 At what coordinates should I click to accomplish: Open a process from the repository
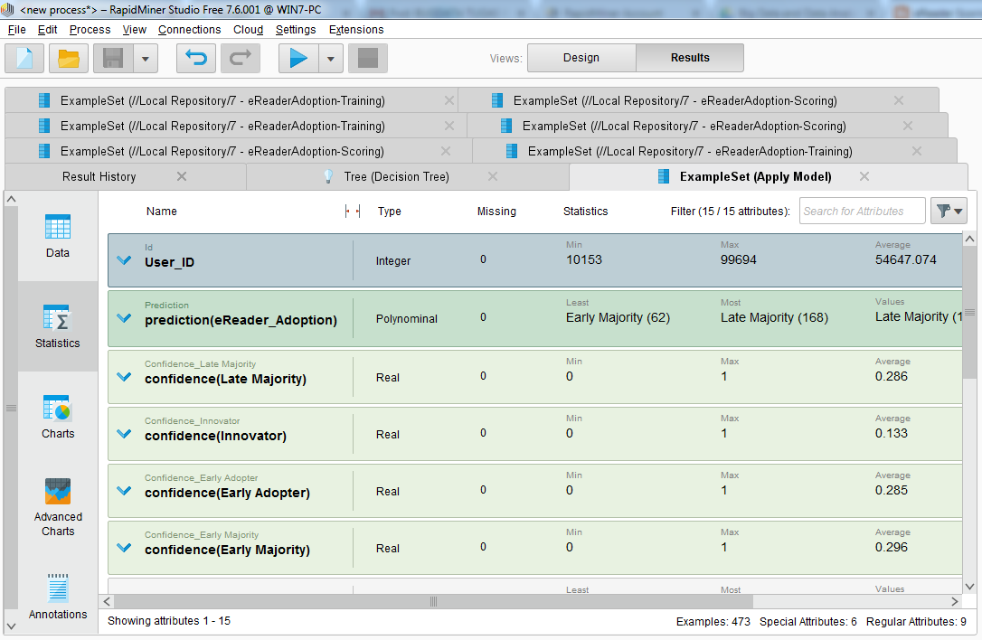click(68, 58)
